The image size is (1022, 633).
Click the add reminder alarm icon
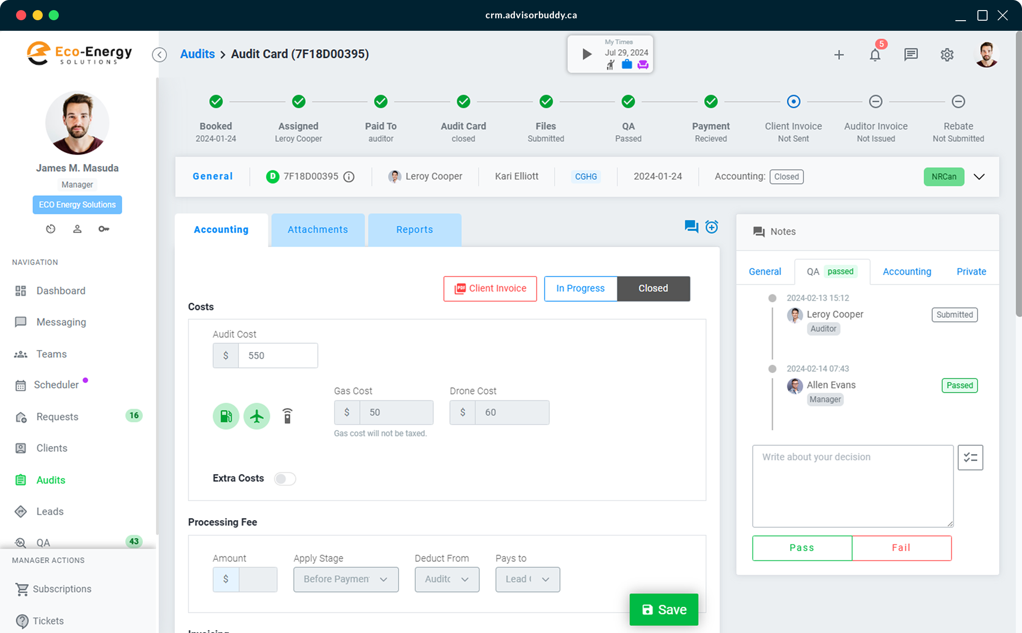[711, 226]
